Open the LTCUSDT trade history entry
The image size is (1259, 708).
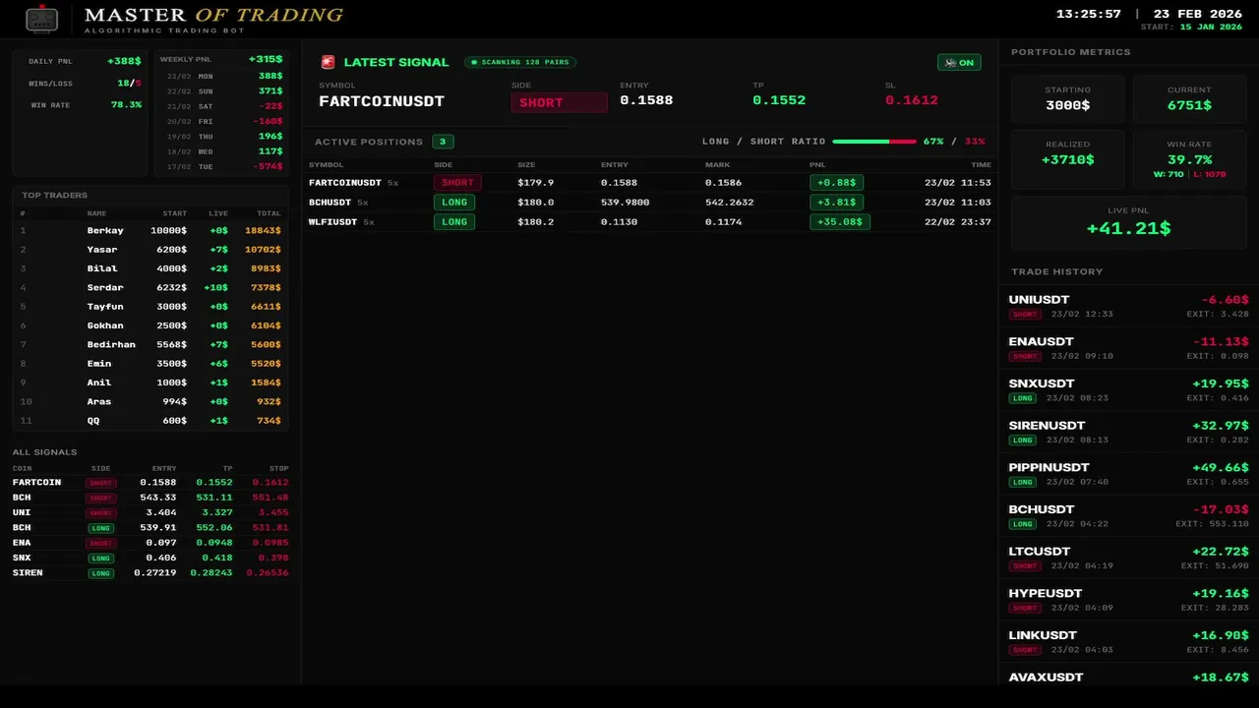click(1128, 559)
